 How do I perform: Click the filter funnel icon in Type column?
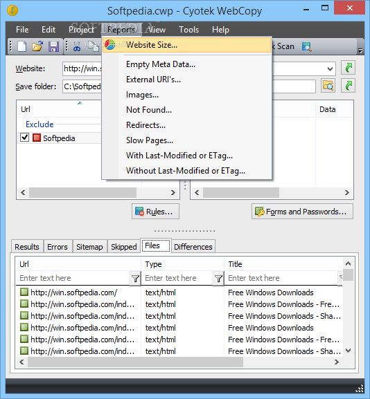click(218, 279)
